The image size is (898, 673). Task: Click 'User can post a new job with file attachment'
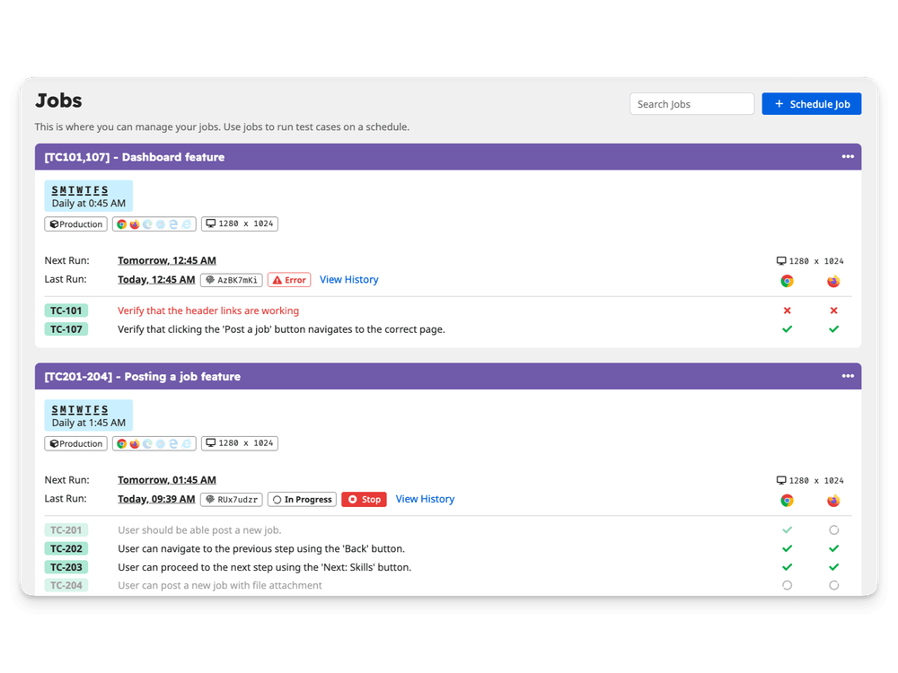pos(220,585)
